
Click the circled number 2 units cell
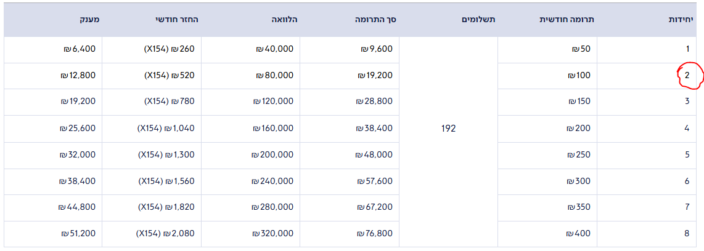point(687,76)
